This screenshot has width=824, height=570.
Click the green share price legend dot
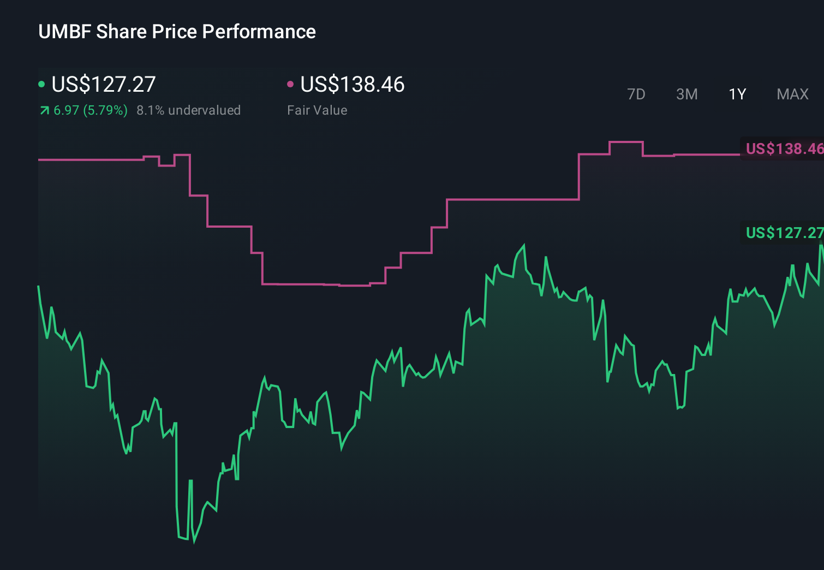click(41, 84)
